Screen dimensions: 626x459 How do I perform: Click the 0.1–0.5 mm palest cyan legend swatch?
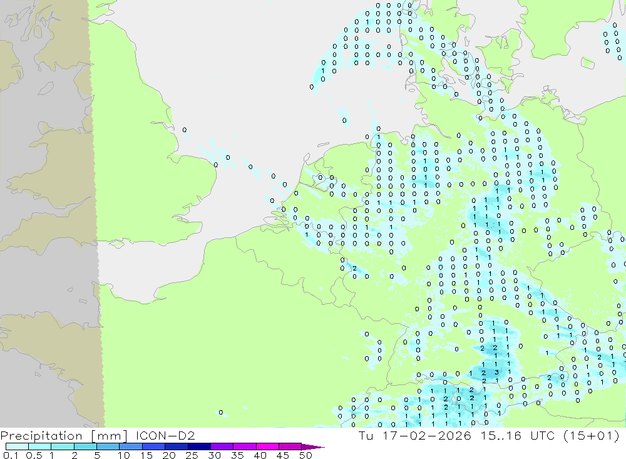tap(17, 446)
